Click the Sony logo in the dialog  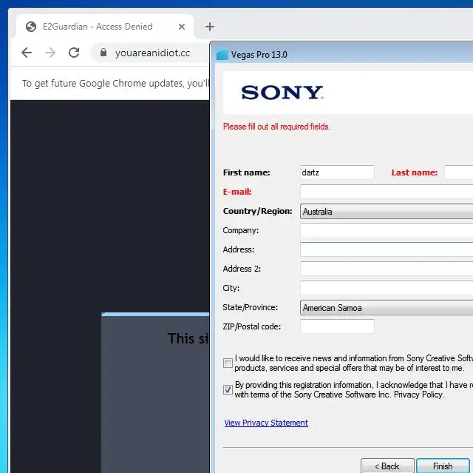(282, 93)
